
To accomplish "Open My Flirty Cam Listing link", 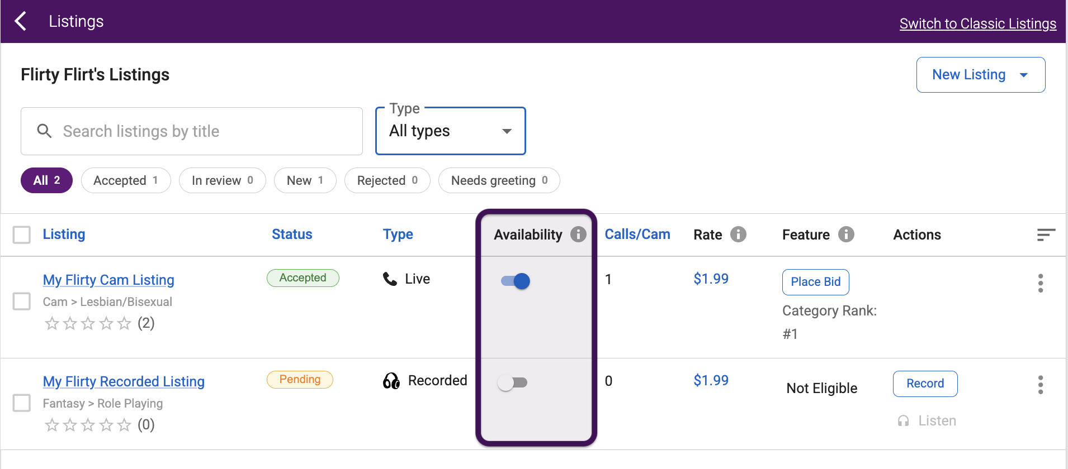I will click(108, 280).
